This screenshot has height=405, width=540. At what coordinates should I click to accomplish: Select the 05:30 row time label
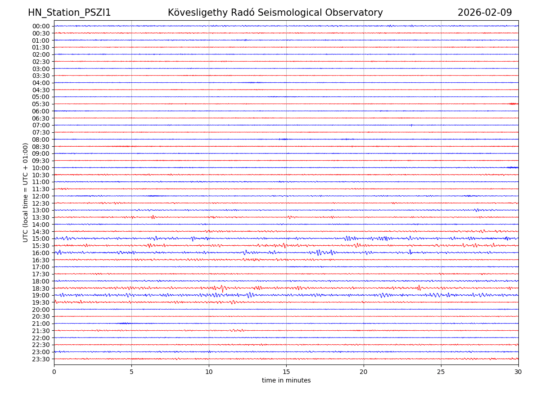[41, 104]
